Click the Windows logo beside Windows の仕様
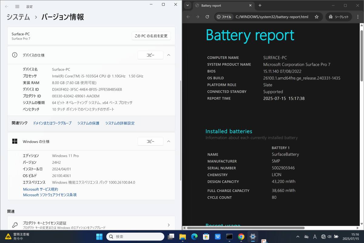This screenshot has width=364, height=243. 15,141
